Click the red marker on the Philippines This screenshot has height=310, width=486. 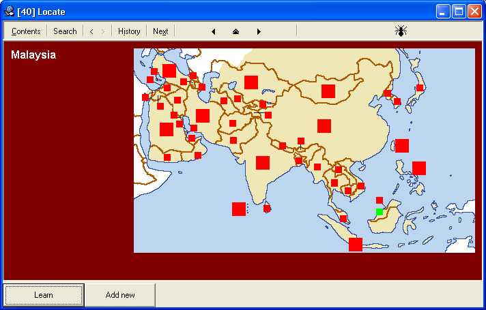click(419, 168)
